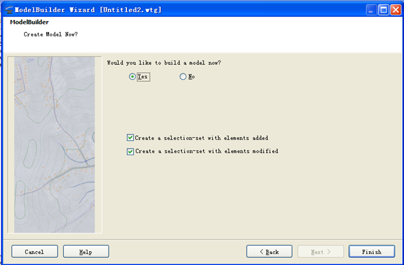Viewport: 404px width, 265px height.
Task: Minimize the ModelBuilder Wizard window
Action: [372, 10]
